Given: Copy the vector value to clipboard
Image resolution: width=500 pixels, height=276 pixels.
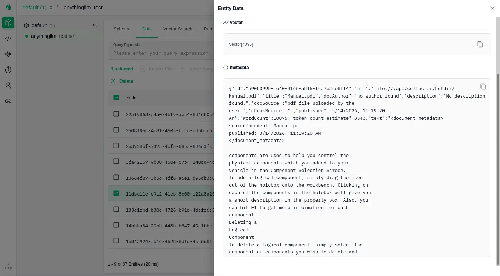Looking at the screenshot, I should click(x=480, y=44).
